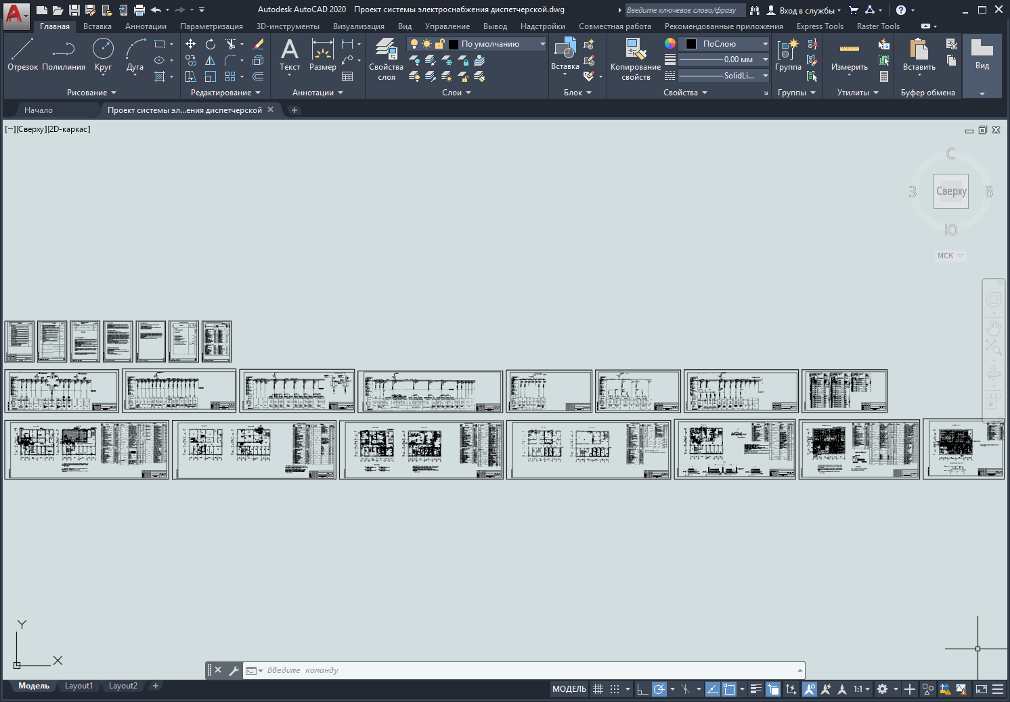Toggle lineweight display in status bar

756,689
